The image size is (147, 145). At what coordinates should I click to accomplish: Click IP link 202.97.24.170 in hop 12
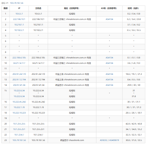(x=19, y=74)
